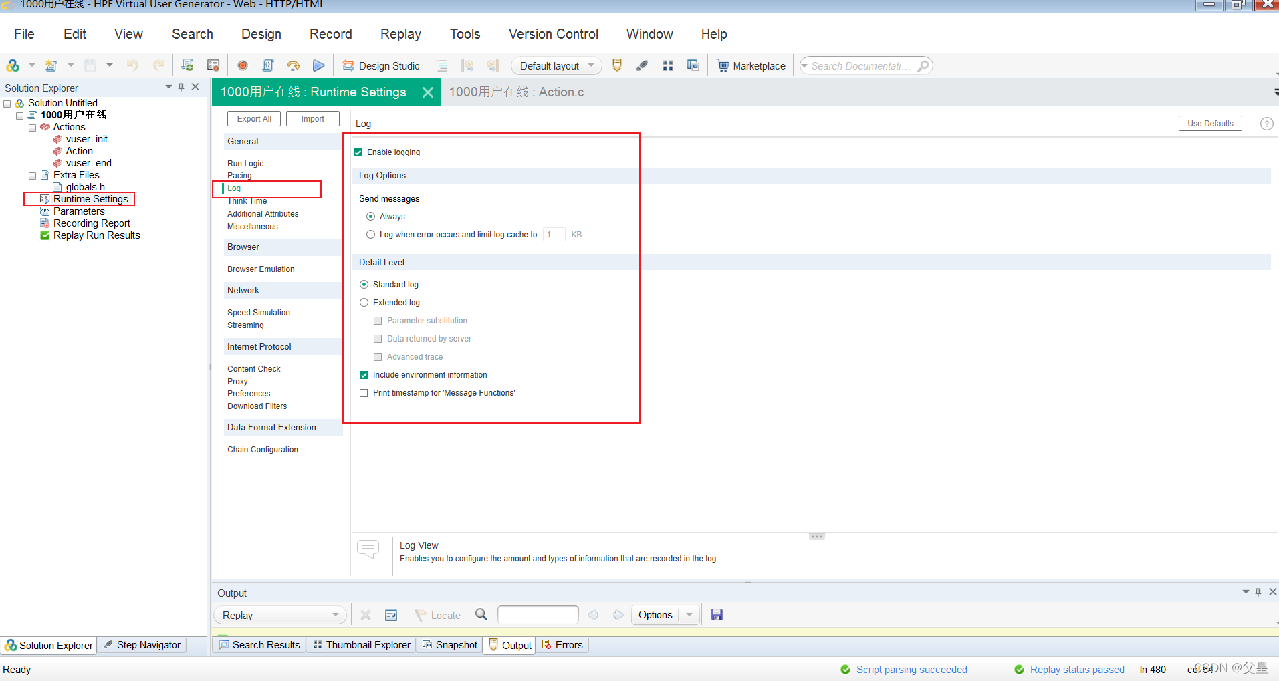
Task: Click the wrap text icon in Output
Action: point(391,615)
